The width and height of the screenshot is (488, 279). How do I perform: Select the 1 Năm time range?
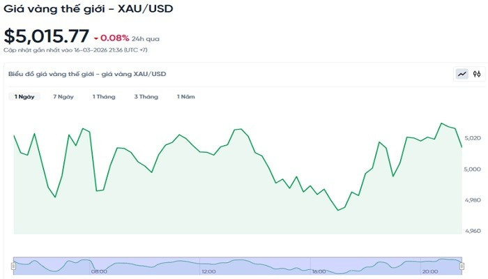click(186, 97)
